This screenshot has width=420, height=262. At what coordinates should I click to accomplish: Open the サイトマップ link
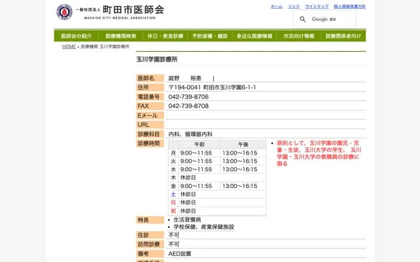[316, 6]
